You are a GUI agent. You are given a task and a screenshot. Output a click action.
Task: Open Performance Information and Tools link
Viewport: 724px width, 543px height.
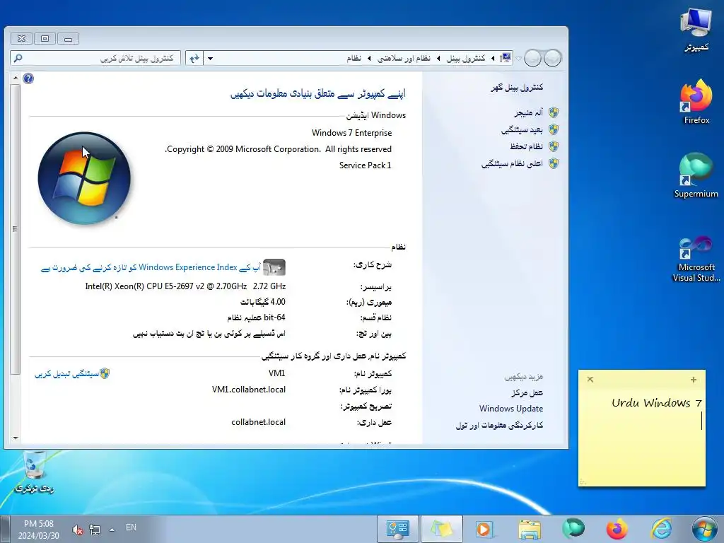(x=499, y=425)
